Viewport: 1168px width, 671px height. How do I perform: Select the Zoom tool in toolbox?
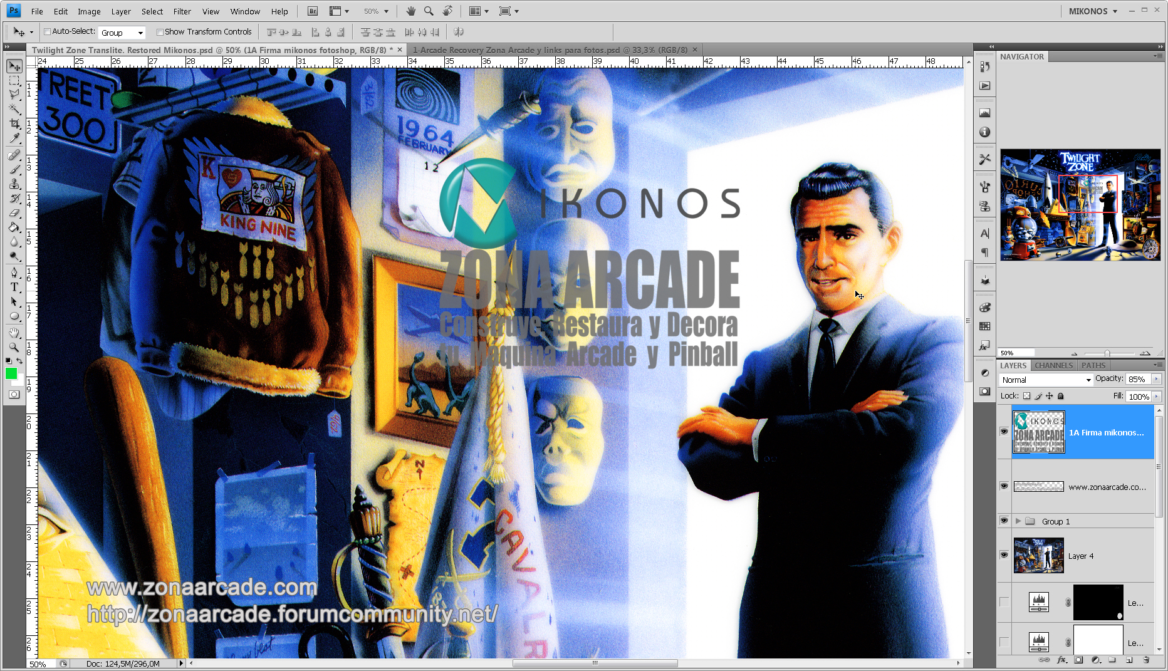(x=14, y=346)
